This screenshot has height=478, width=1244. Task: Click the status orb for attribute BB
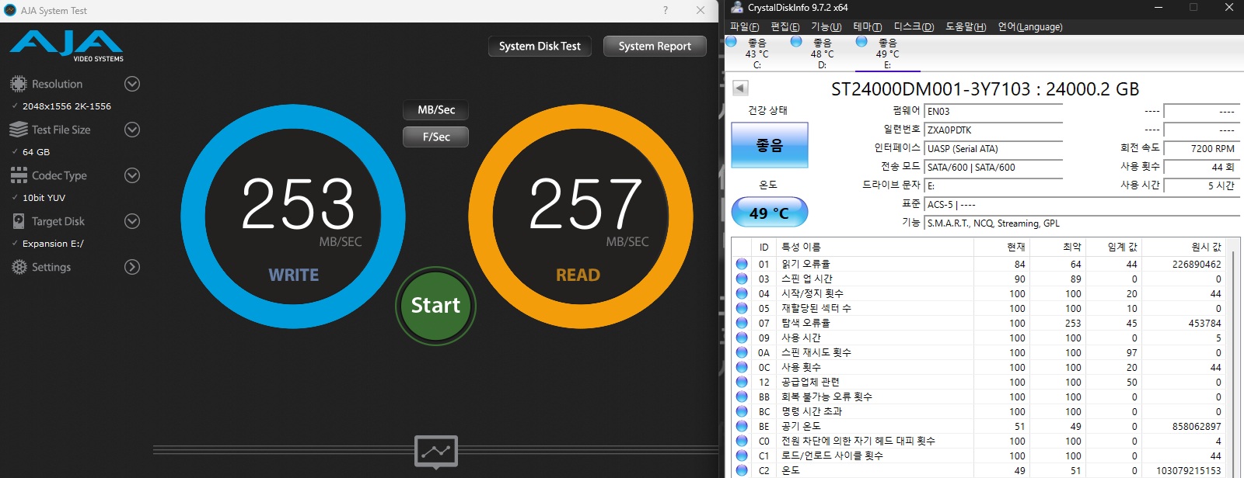742,397
